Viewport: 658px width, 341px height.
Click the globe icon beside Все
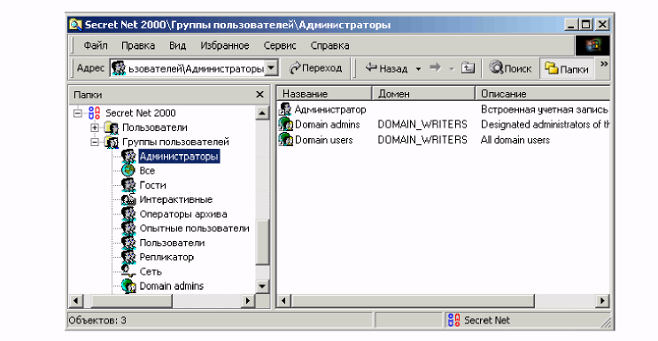click(128, 170)
